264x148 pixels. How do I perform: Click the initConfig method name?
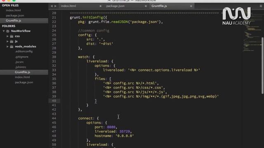coord(92,17)
